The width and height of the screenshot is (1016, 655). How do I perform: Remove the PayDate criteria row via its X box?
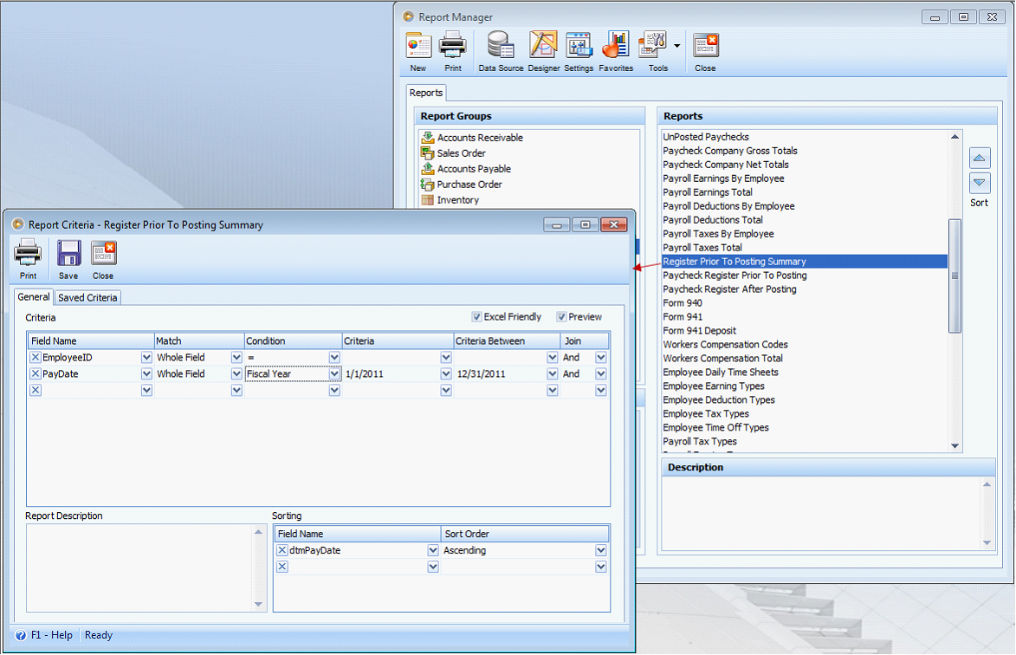36,374
